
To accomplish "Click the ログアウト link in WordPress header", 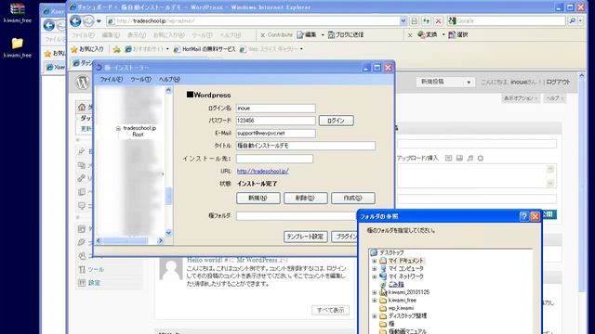I will point(558,83).
